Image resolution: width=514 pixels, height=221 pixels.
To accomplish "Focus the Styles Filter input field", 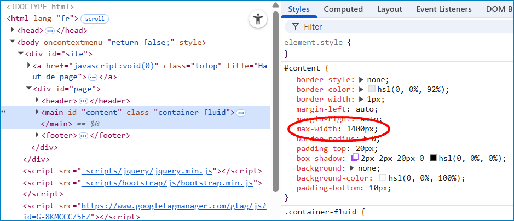I will tap(399, 26).
